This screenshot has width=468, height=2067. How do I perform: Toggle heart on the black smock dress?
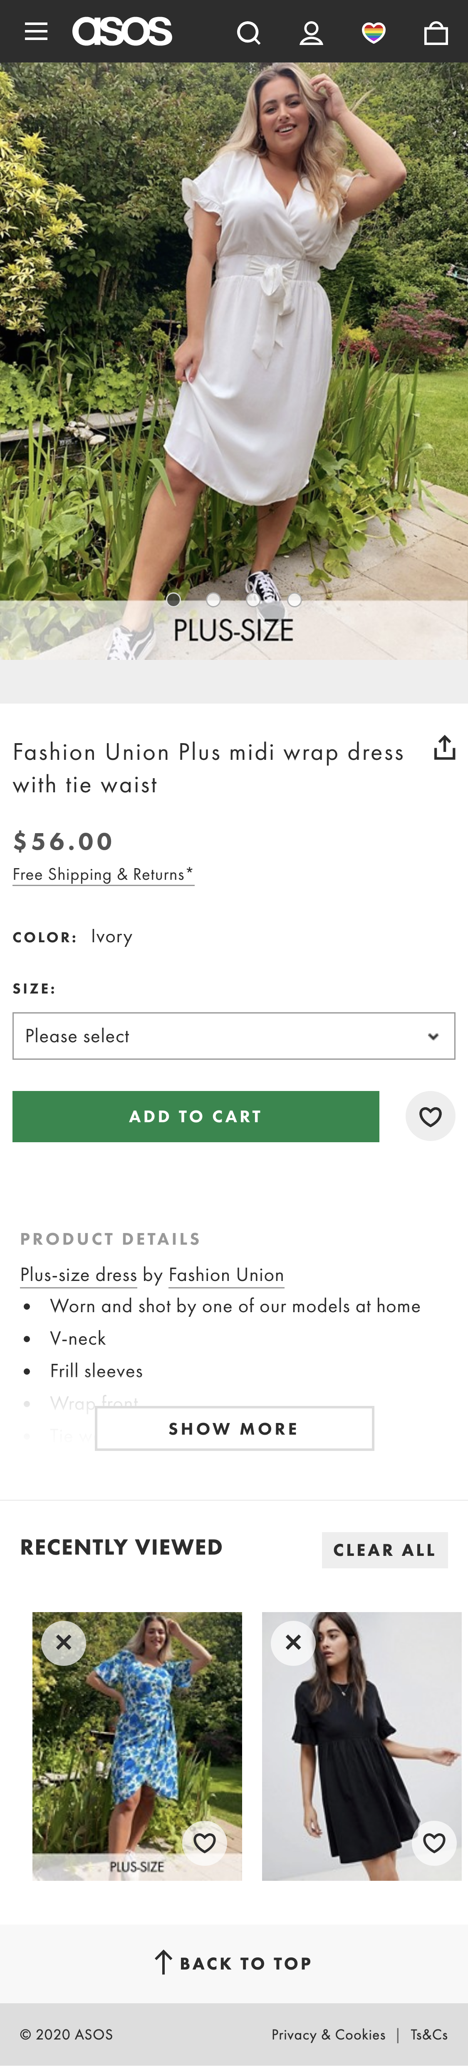(x=433, y=1843)
